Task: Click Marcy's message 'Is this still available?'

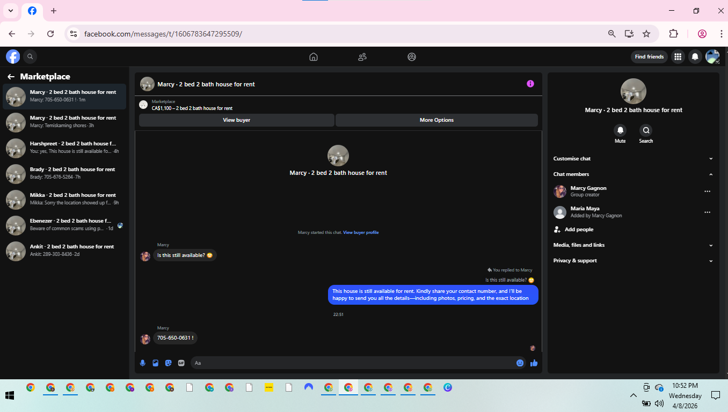Action: [185, 255]
